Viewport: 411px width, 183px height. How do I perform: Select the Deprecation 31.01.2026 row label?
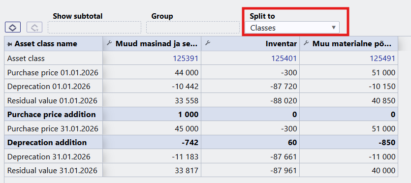pos(49,157)
